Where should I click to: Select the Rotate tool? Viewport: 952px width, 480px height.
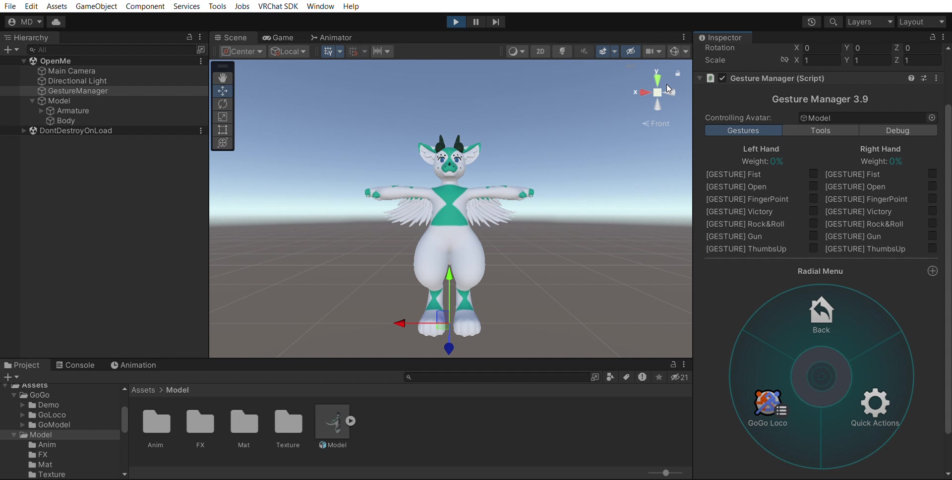223,104
